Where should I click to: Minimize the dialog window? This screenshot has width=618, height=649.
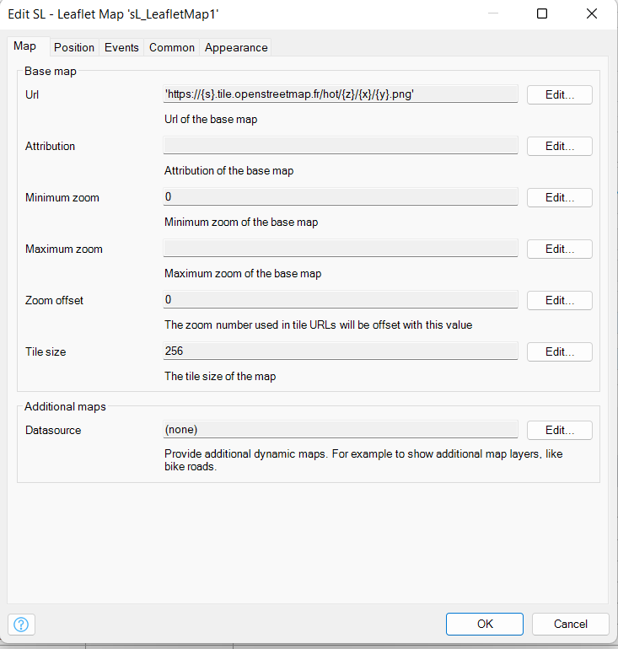493,13
